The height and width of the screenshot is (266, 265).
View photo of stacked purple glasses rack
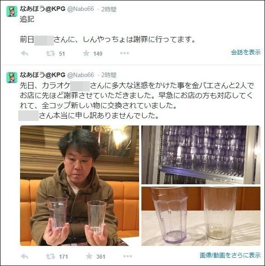[201, 155]
